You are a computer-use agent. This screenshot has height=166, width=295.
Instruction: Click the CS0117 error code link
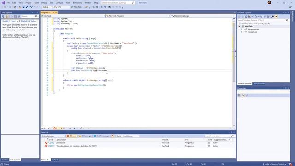point(51,146)
